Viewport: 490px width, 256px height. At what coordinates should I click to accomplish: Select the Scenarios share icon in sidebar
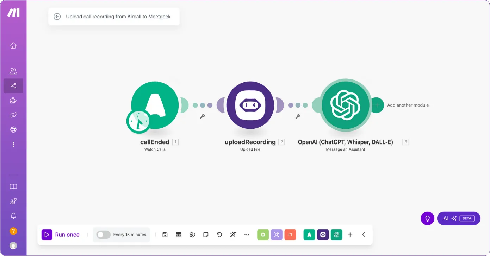click(13, 86)
